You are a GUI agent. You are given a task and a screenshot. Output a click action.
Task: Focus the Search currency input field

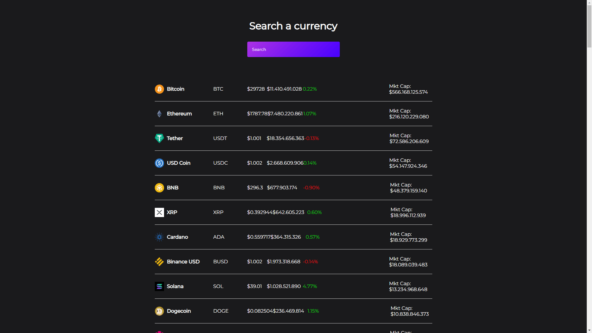coord(293,49)
